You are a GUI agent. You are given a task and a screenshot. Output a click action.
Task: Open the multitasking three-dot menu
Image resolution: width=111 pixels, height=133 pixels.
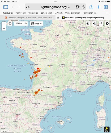(55, 2)
